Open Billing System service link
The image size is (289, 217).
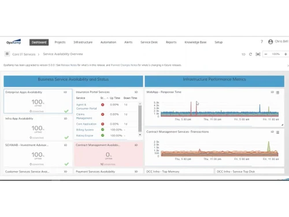pyautogui.click(x=85, y=130)
